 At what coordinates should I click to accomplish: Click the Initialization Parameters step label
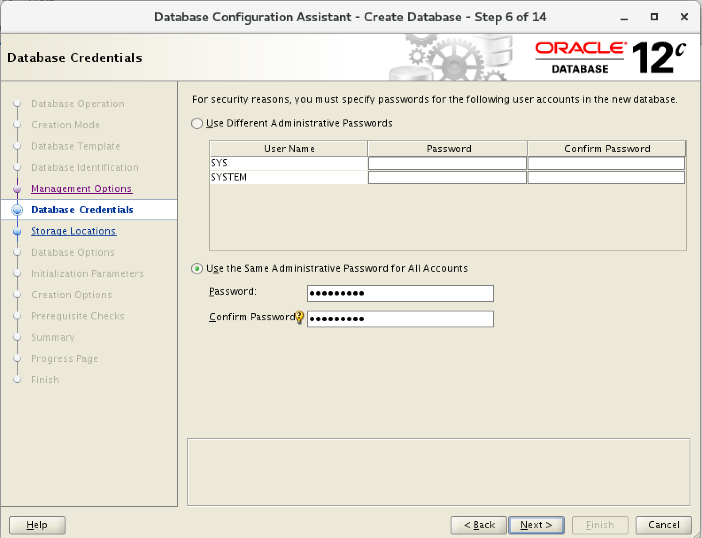pyautogui.click(x=88, y=273)
